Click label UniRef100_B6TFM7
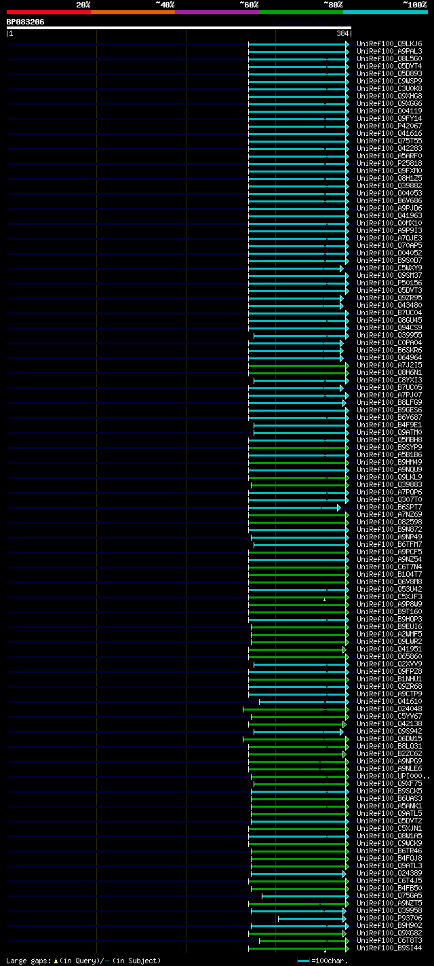The image size is (434, 966). click(x=389, y=544)
